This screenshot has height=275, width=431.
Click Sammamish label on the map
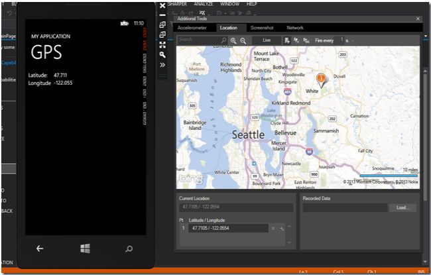tap(326, 131)
